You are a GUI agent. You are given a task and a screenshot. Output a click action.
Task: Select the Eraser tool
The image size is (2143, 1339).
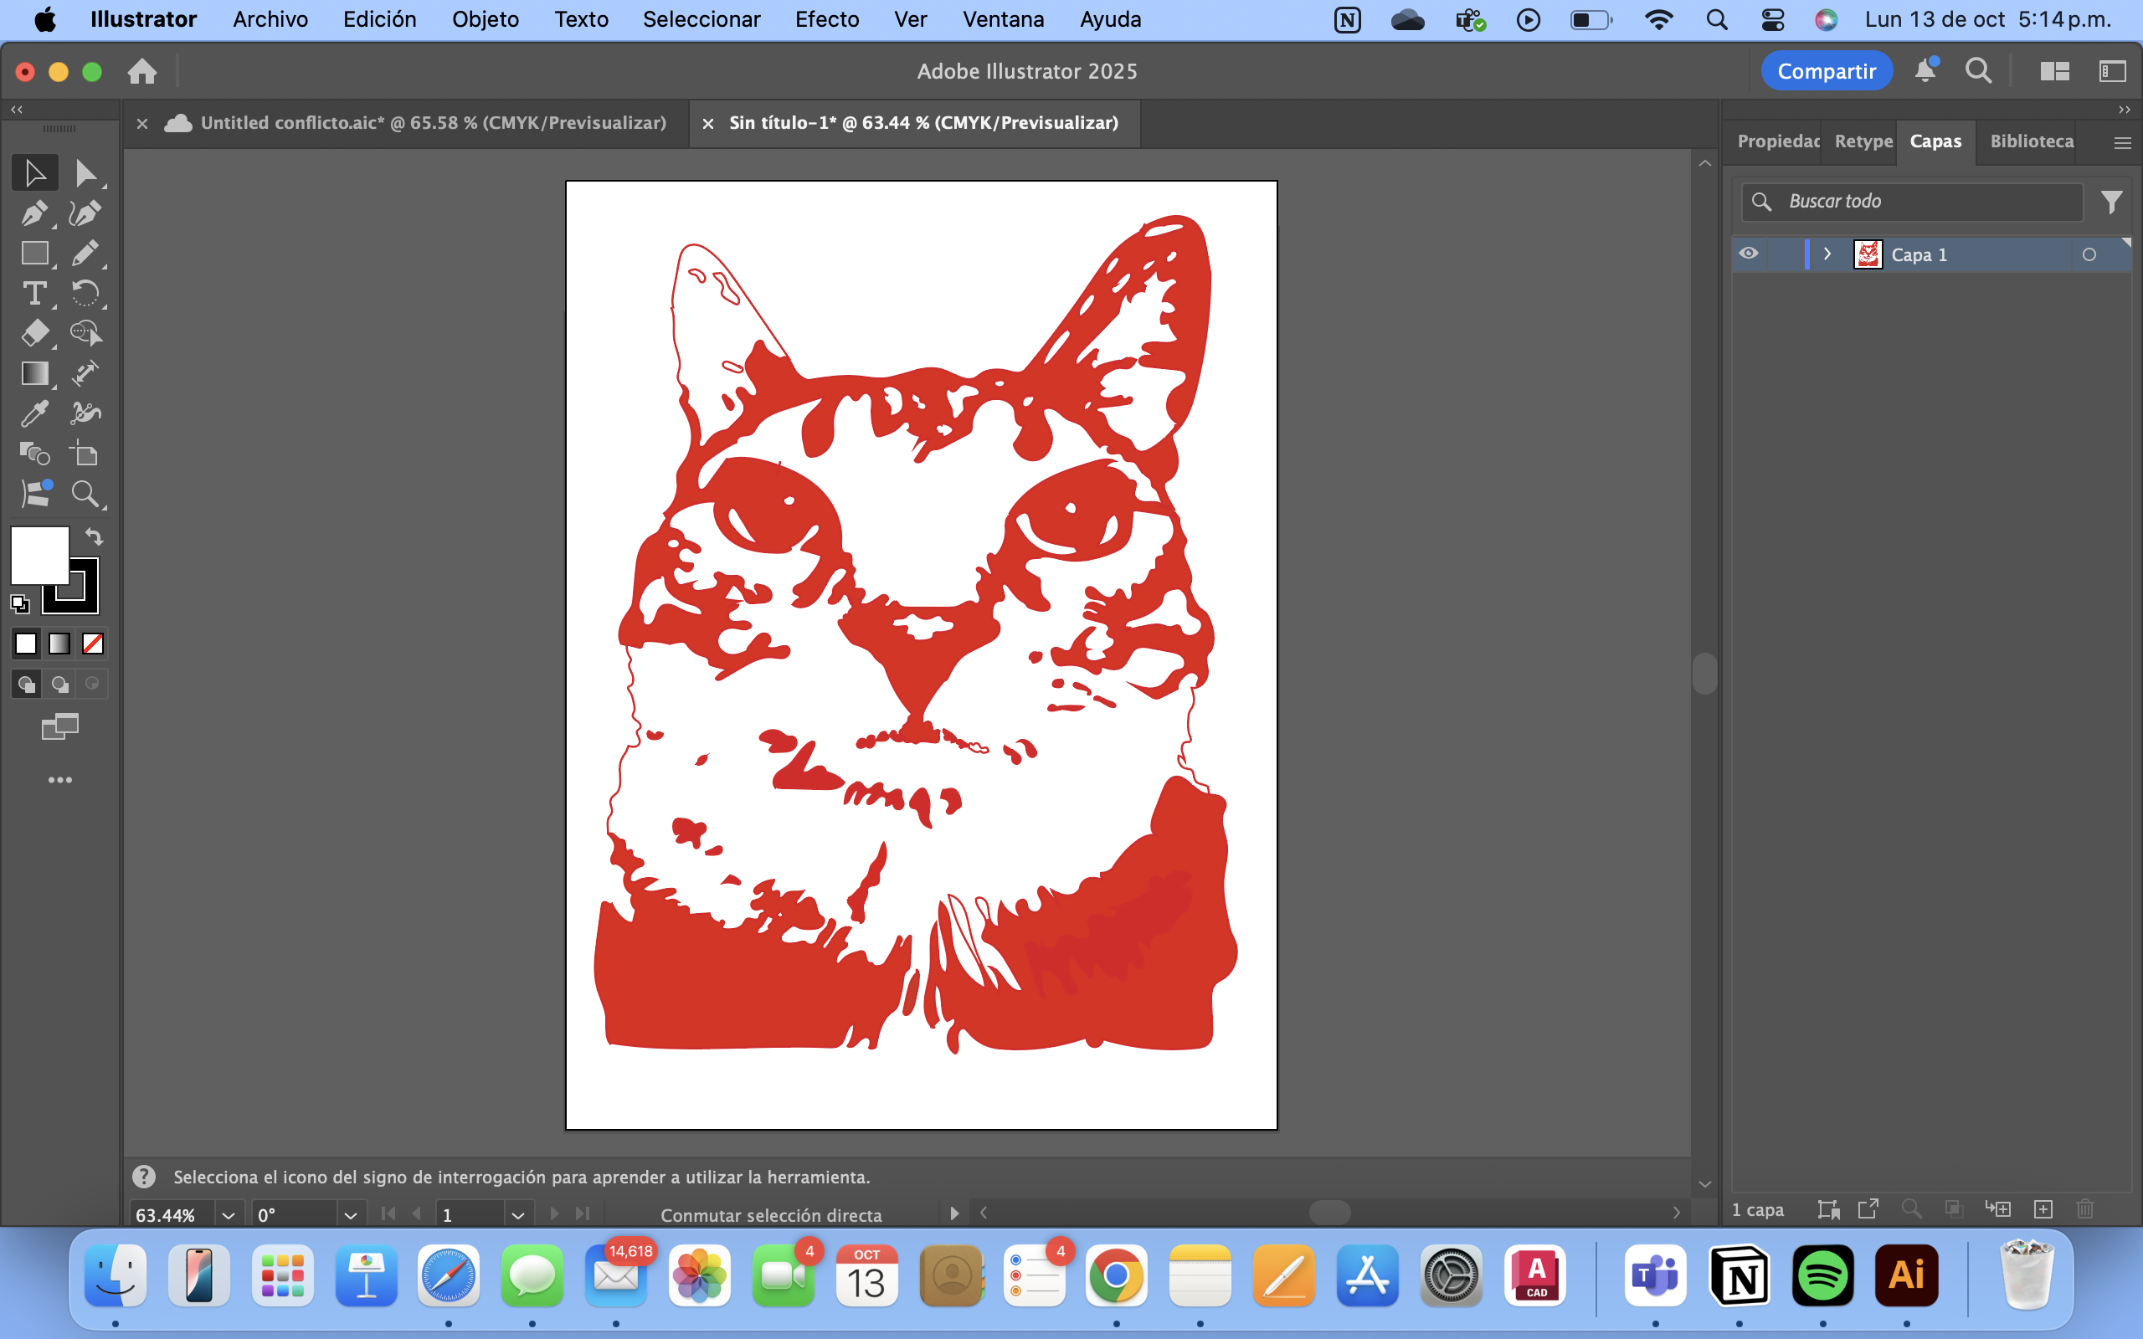pyautogui.click(x=33, y=333)
